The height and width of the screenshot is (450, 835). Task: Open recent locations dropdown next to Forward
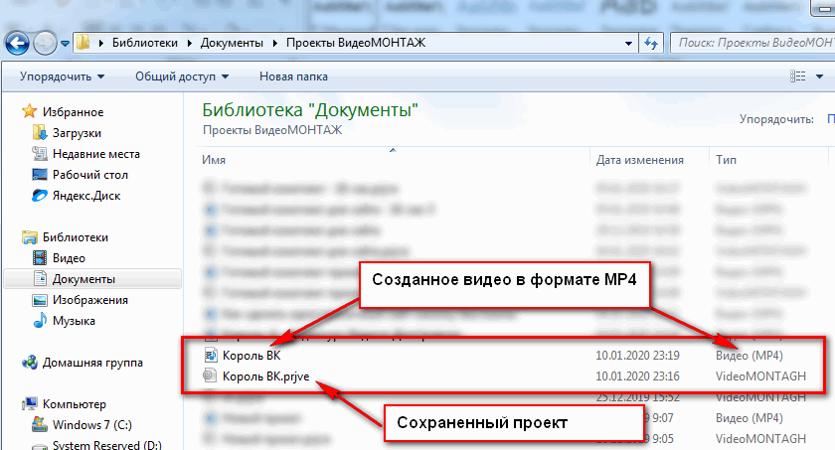click(x=65, y=44)
